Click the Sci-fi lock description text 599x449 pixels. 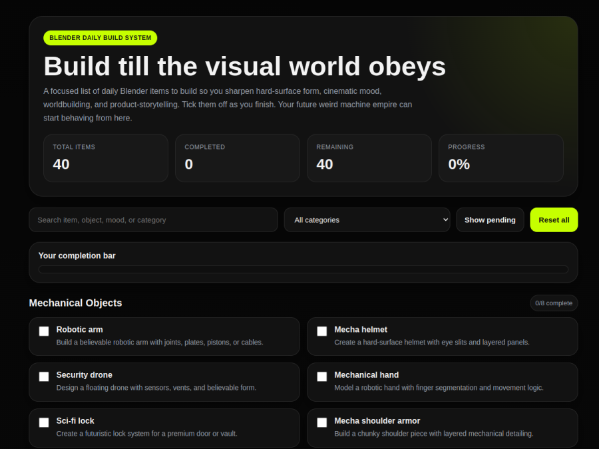point(146,434)
